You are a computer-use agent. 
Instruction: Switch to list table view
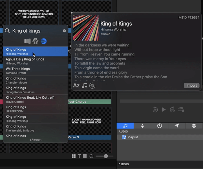85,156
